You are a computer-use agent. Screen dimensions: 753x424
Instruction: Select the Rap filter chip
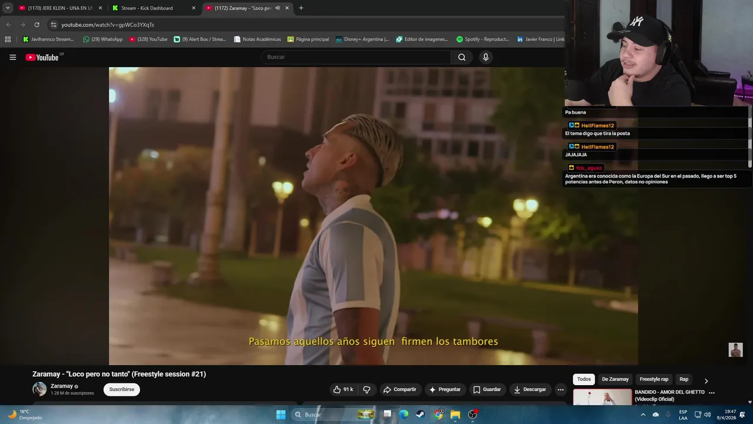coord(684,379)
